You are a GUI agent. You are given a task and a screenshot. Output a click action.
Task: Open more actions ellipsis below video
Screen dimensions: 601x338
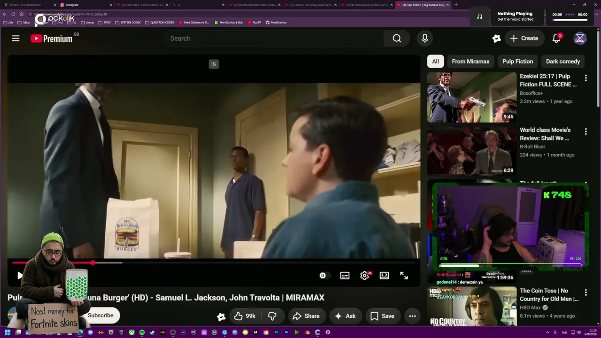[x=412, y=316]
